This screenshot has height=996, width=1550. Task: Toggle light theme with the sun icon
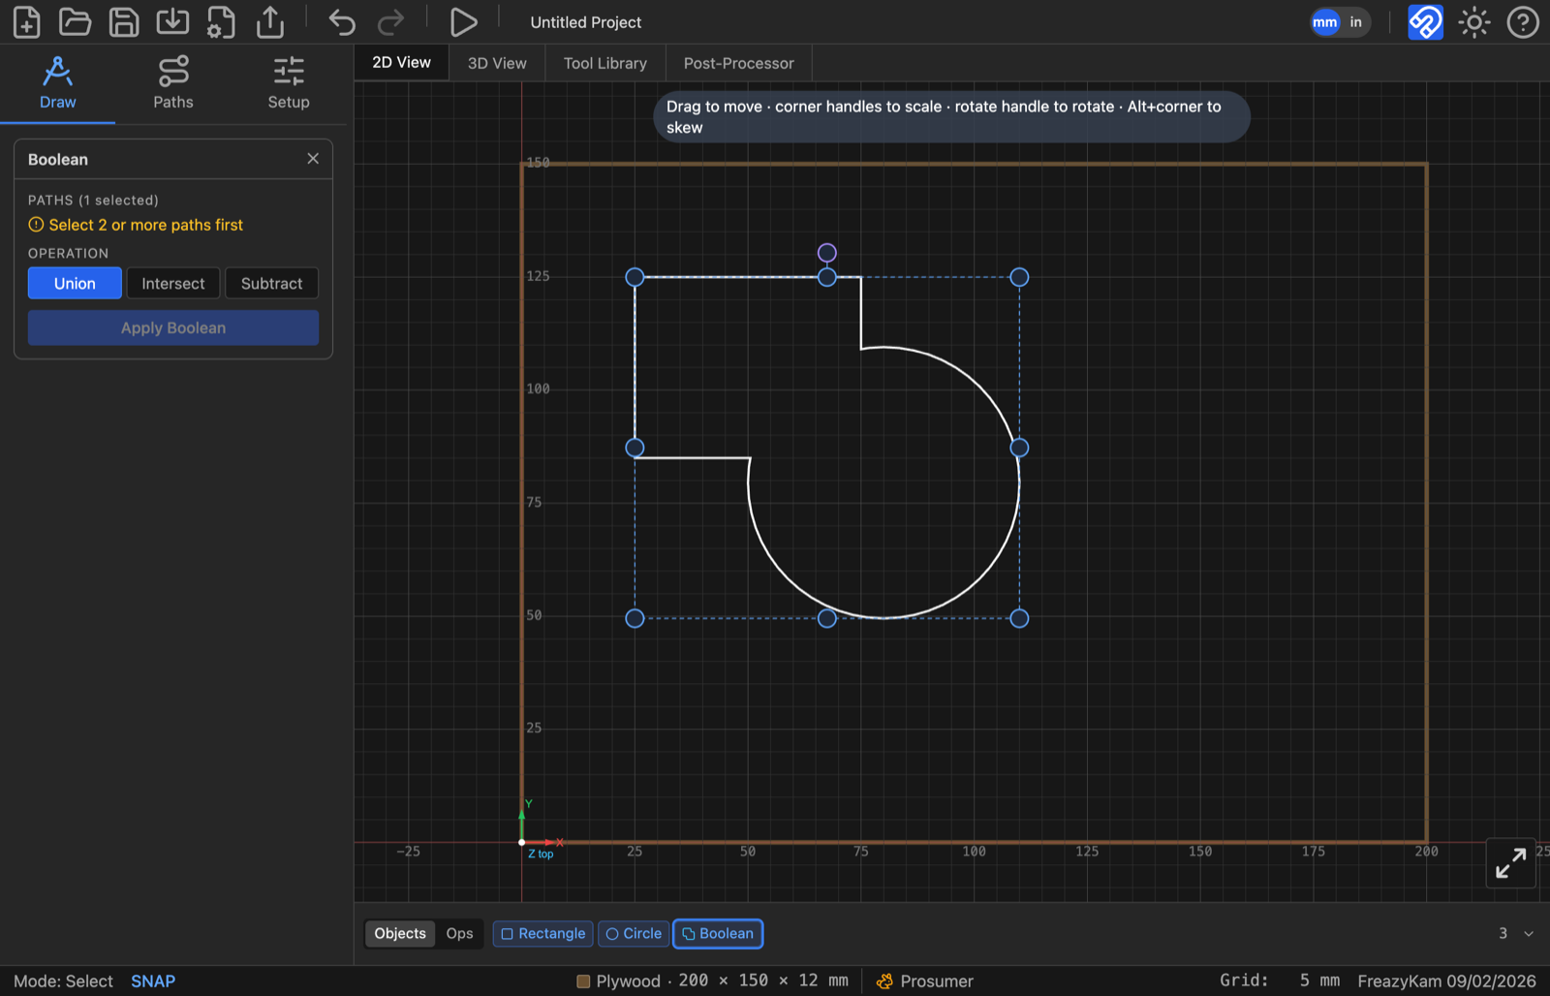[x=1474, y=21]
